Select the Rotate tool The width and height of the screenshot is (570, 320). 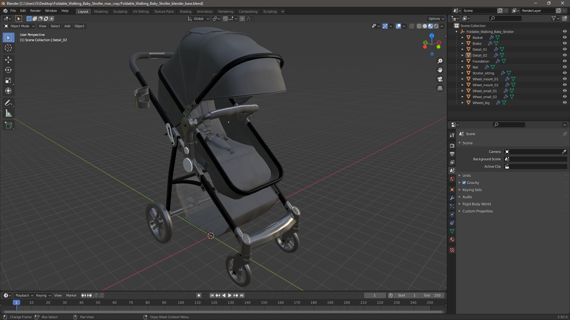pos(8,70)
